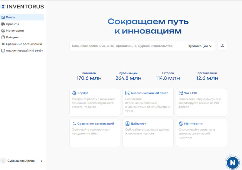Click the Проекты sidebar icon
The width and height of the screenshot is (242, 170).
[x=3, y=24]
